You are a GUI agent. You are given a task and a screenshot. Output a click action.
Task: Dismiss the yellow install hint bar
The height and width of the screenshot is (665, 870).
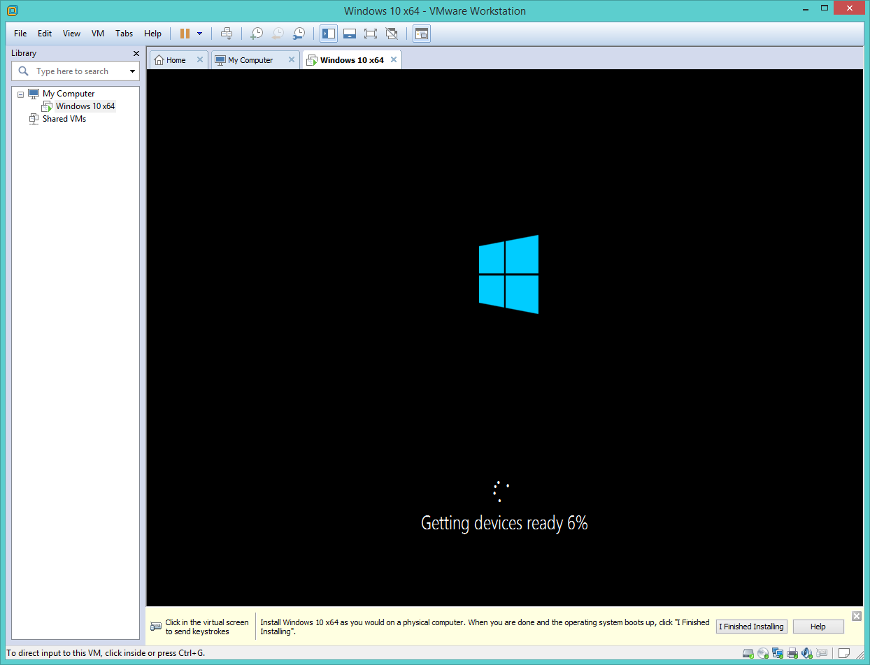point(857,615)
